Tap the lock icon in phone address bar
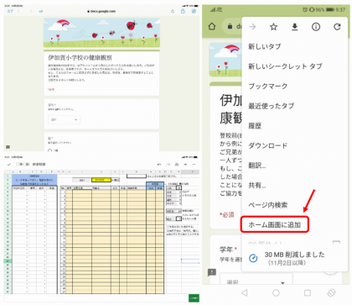 230,26
